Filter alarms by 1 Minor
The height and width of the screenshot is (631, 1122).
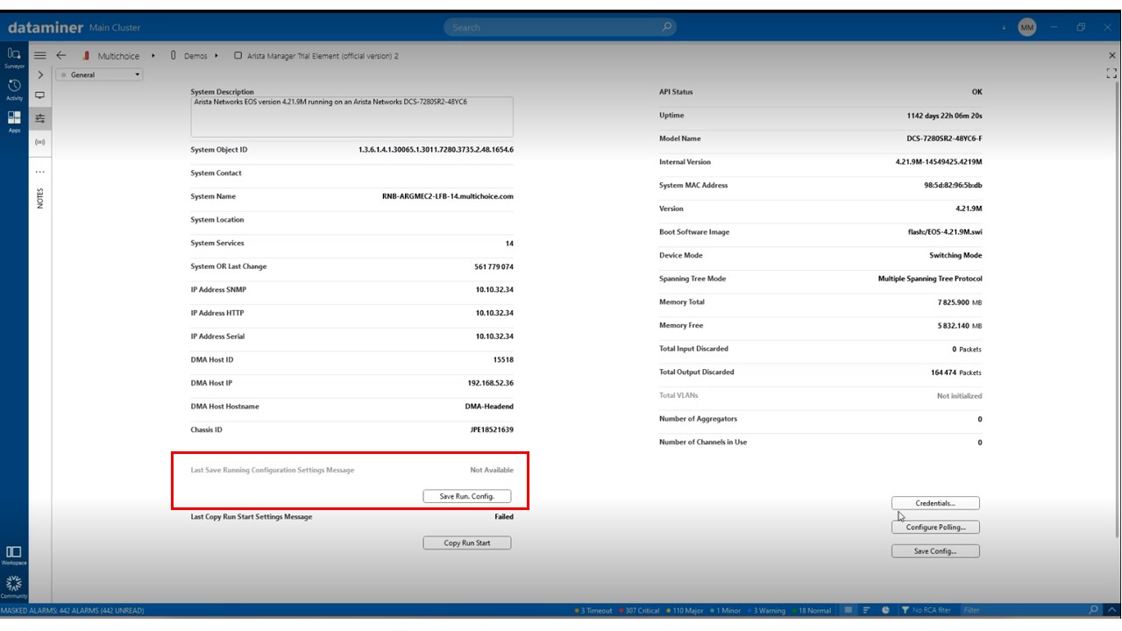tap(728, 610)
